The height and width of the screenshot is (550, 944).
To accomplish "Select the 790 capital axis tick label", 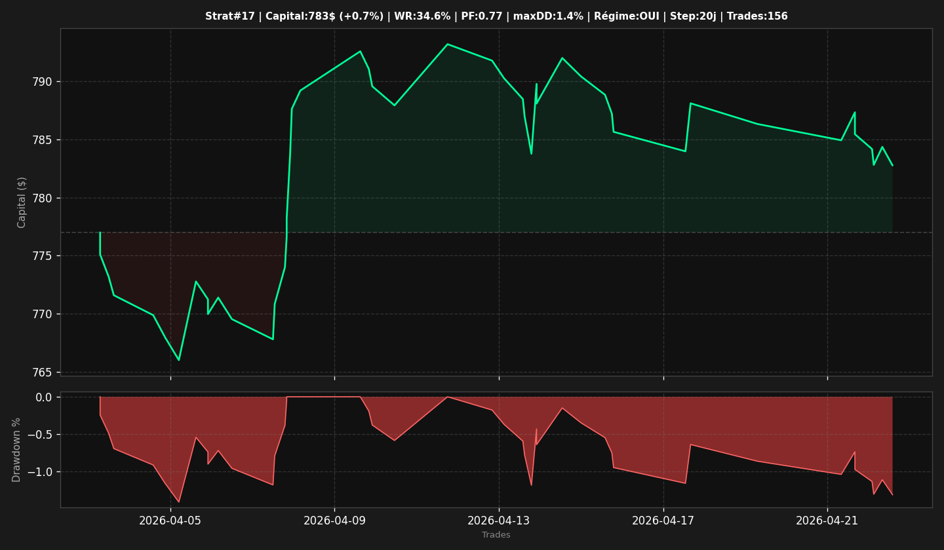I will tap(43, 82).
